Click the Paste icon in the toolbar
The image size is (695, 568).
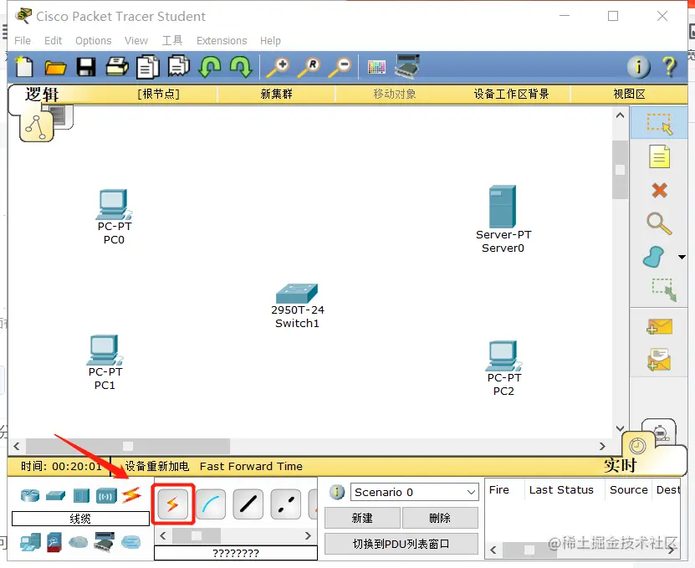[179, 67]
